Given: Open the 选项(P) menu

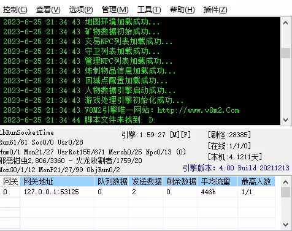Looking at the screenshot, I should point(81,10).
